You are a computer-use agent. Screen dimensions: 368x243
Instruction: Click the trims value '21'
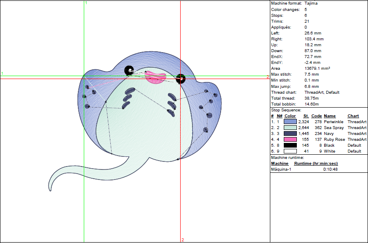[307, 21]
